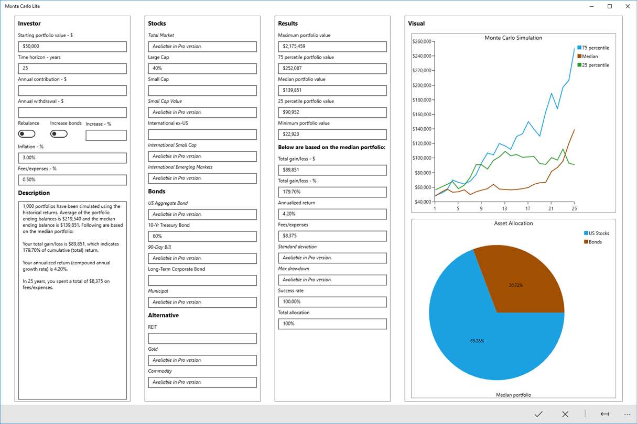Click the Description text box
Viewport: 637px width, 424px height.
(x=72, y=300)
